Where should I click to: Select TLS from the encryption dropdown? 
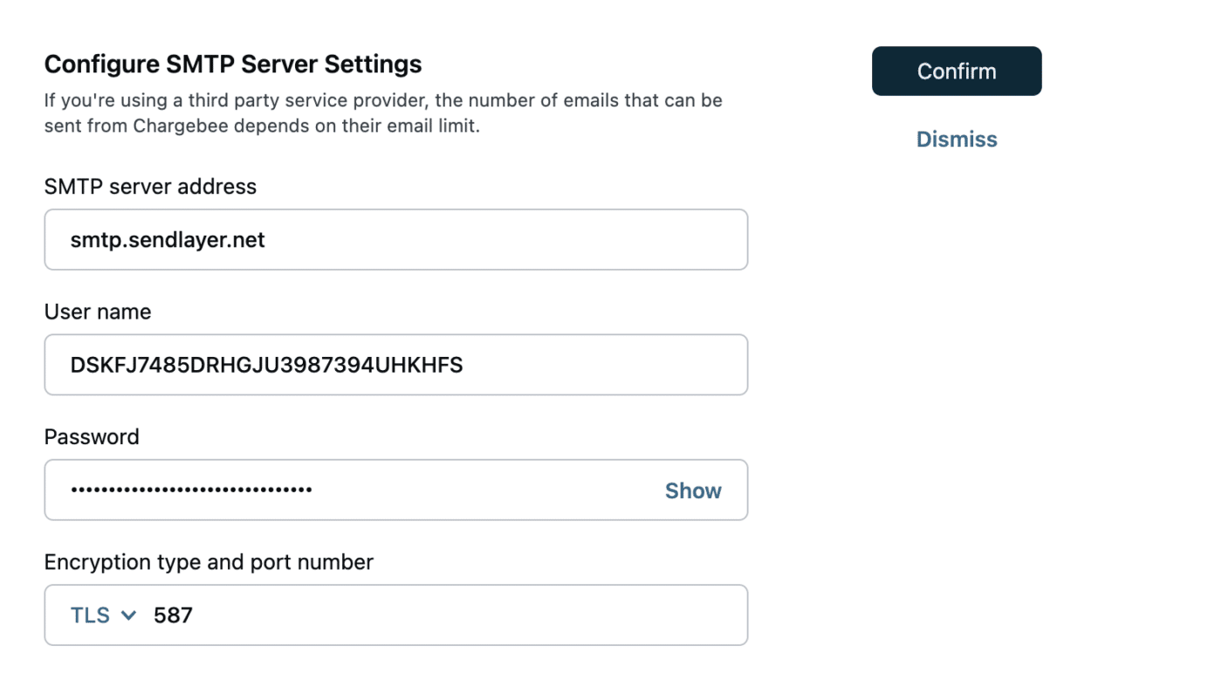click(91, 614)
